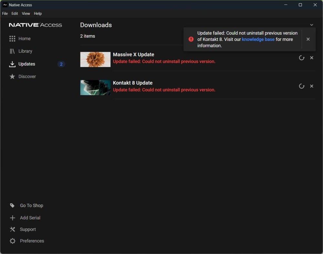
Task: Click the Support tools icon
Action: 12,229
